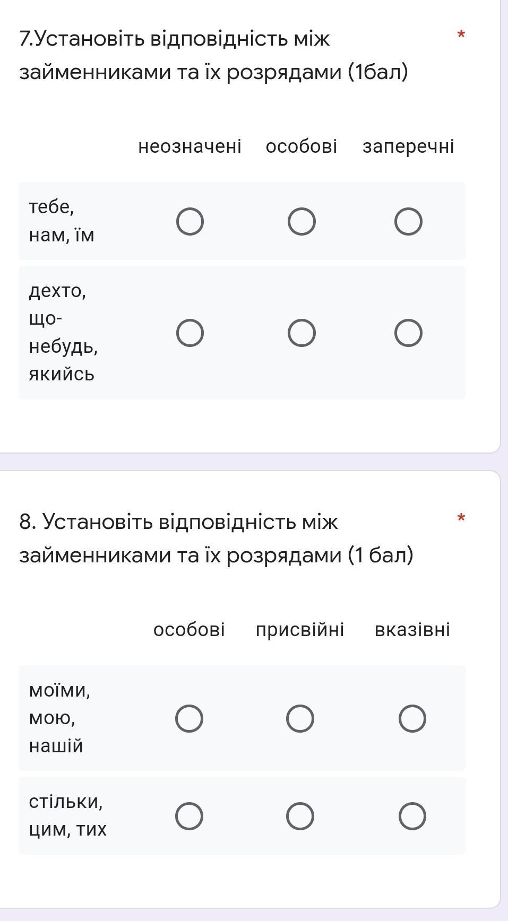Click the question 7 title text
The height and width of the screenshot is (921, 508).
click(213, 55)
